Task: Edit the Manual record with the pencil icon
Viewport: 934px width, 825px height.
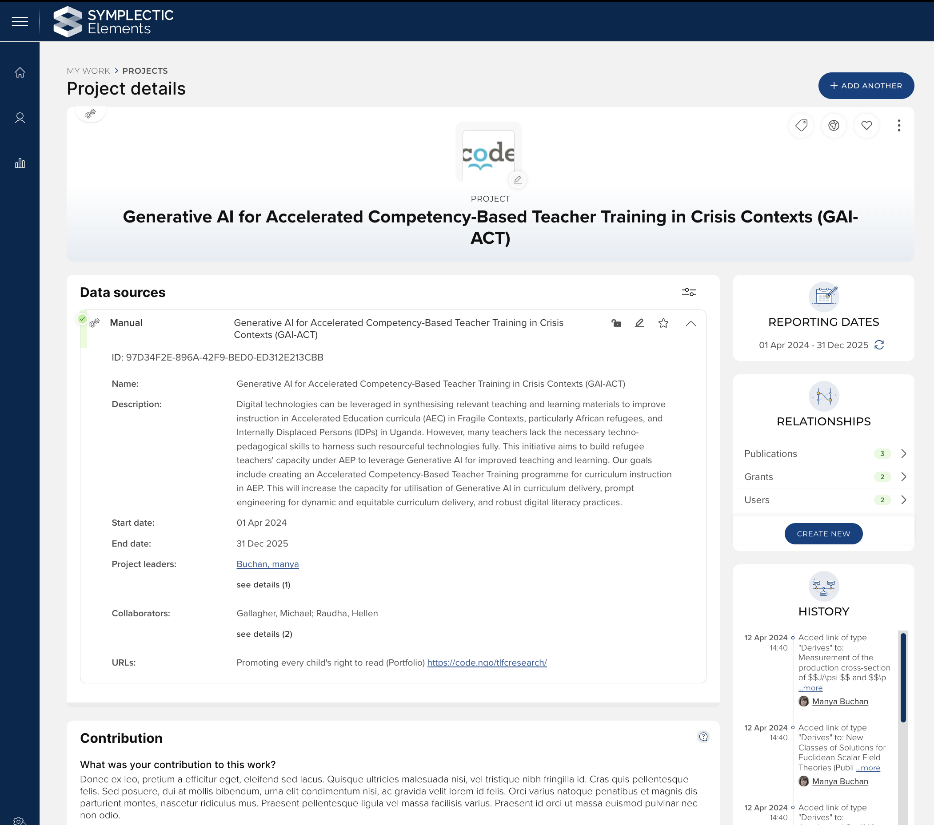Action: coord(639,323)
